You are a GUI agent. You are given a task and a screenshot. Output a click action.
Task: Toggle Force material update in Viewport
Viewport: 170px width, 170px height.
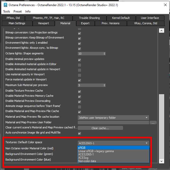click(80, 80)
